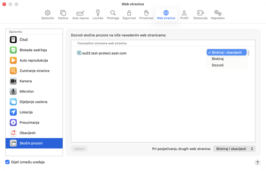
Task: Select the Privatnost hand icon
Action: pyautogui.click(x=146, y=15)
